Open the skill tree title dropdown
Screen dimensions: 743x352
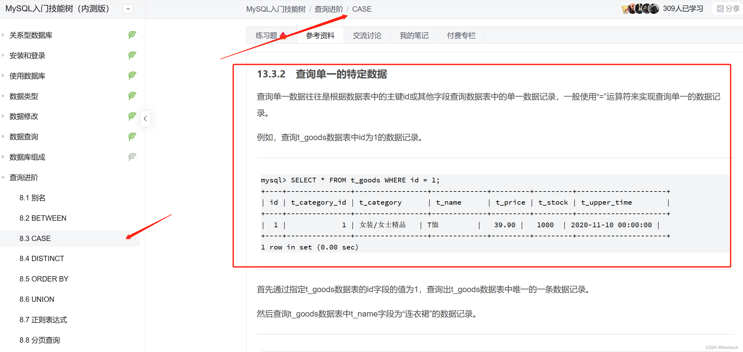(x=128, y=9)
